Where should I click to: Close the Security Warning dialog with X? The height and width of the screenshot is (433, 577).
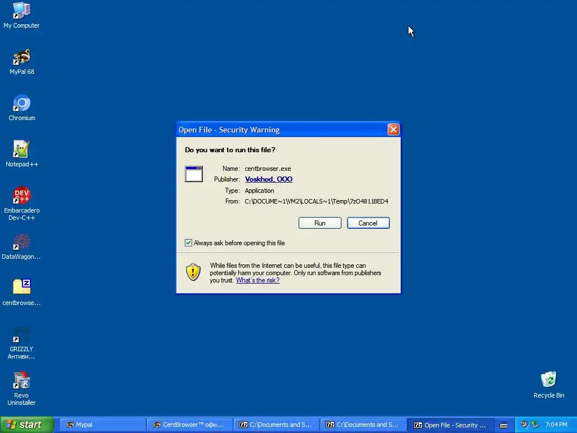point(393,129)
